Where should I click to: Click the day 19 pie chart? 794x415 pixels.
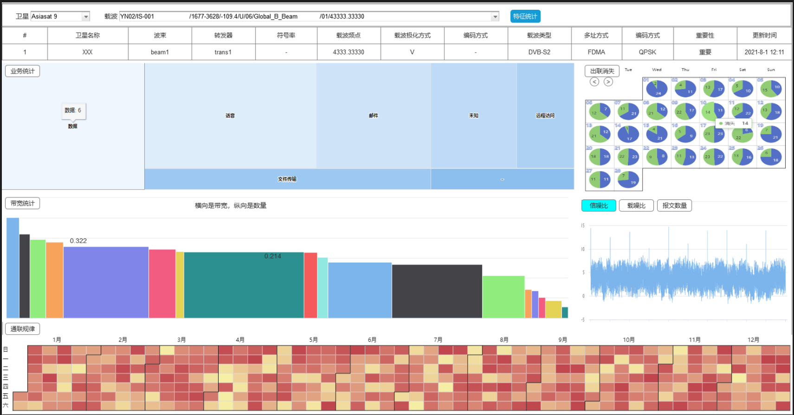[771, 134]
